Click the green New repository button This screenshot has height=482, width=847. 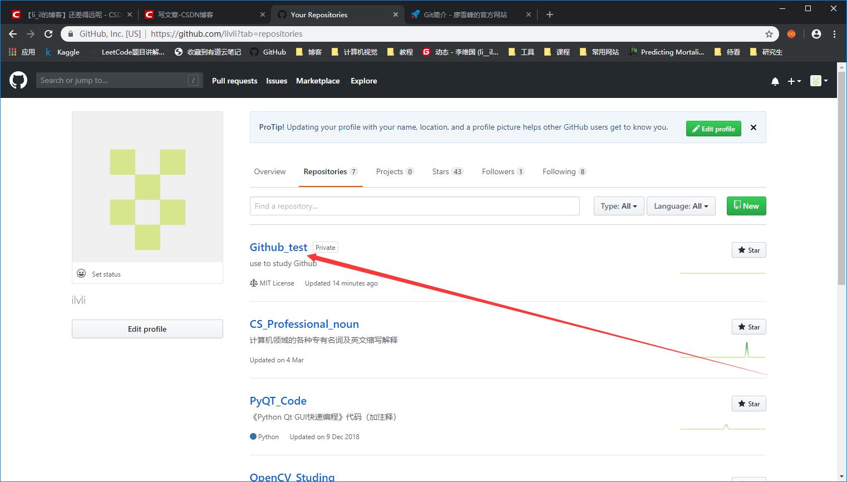(746, 206)
